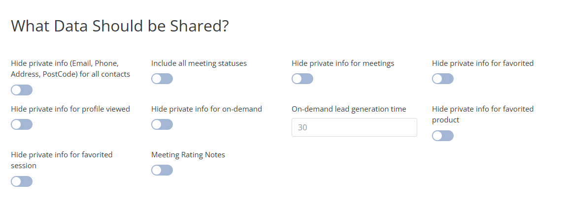This screenshot has height=207, width=563.
Task: Enable the Meeting Rating Notes switch
Action: (162, 170)
